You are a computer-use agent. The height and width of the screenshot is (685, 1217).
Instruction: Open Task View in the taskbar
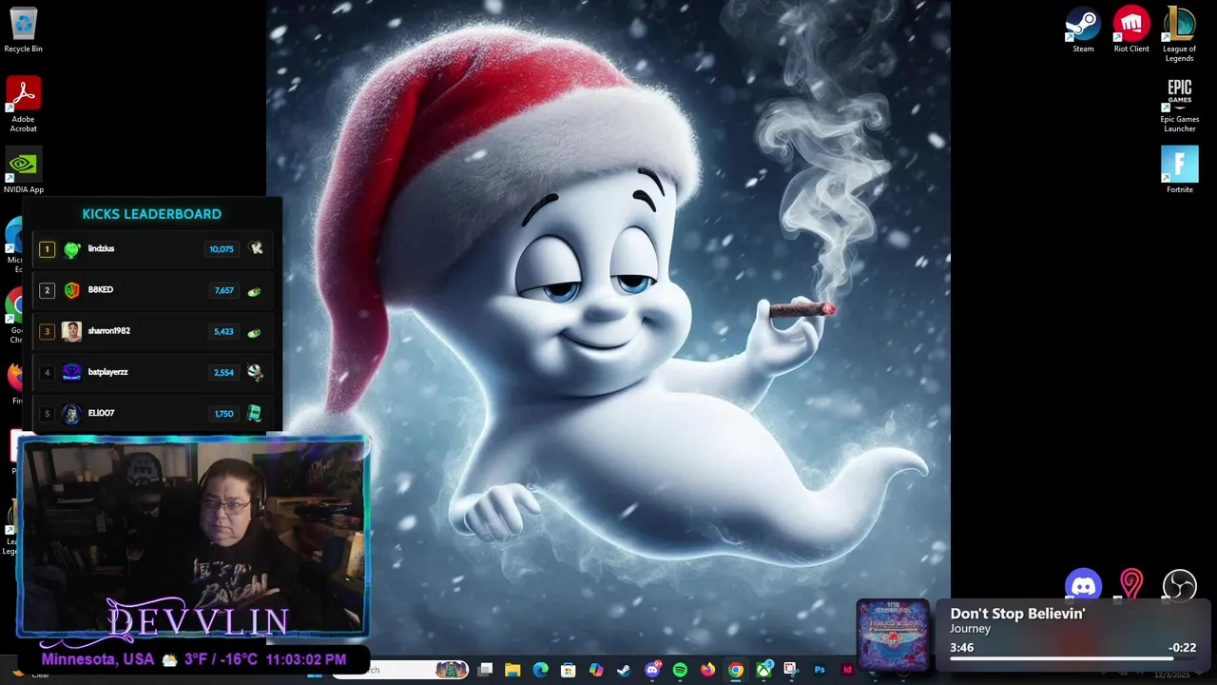pos(485,670)
